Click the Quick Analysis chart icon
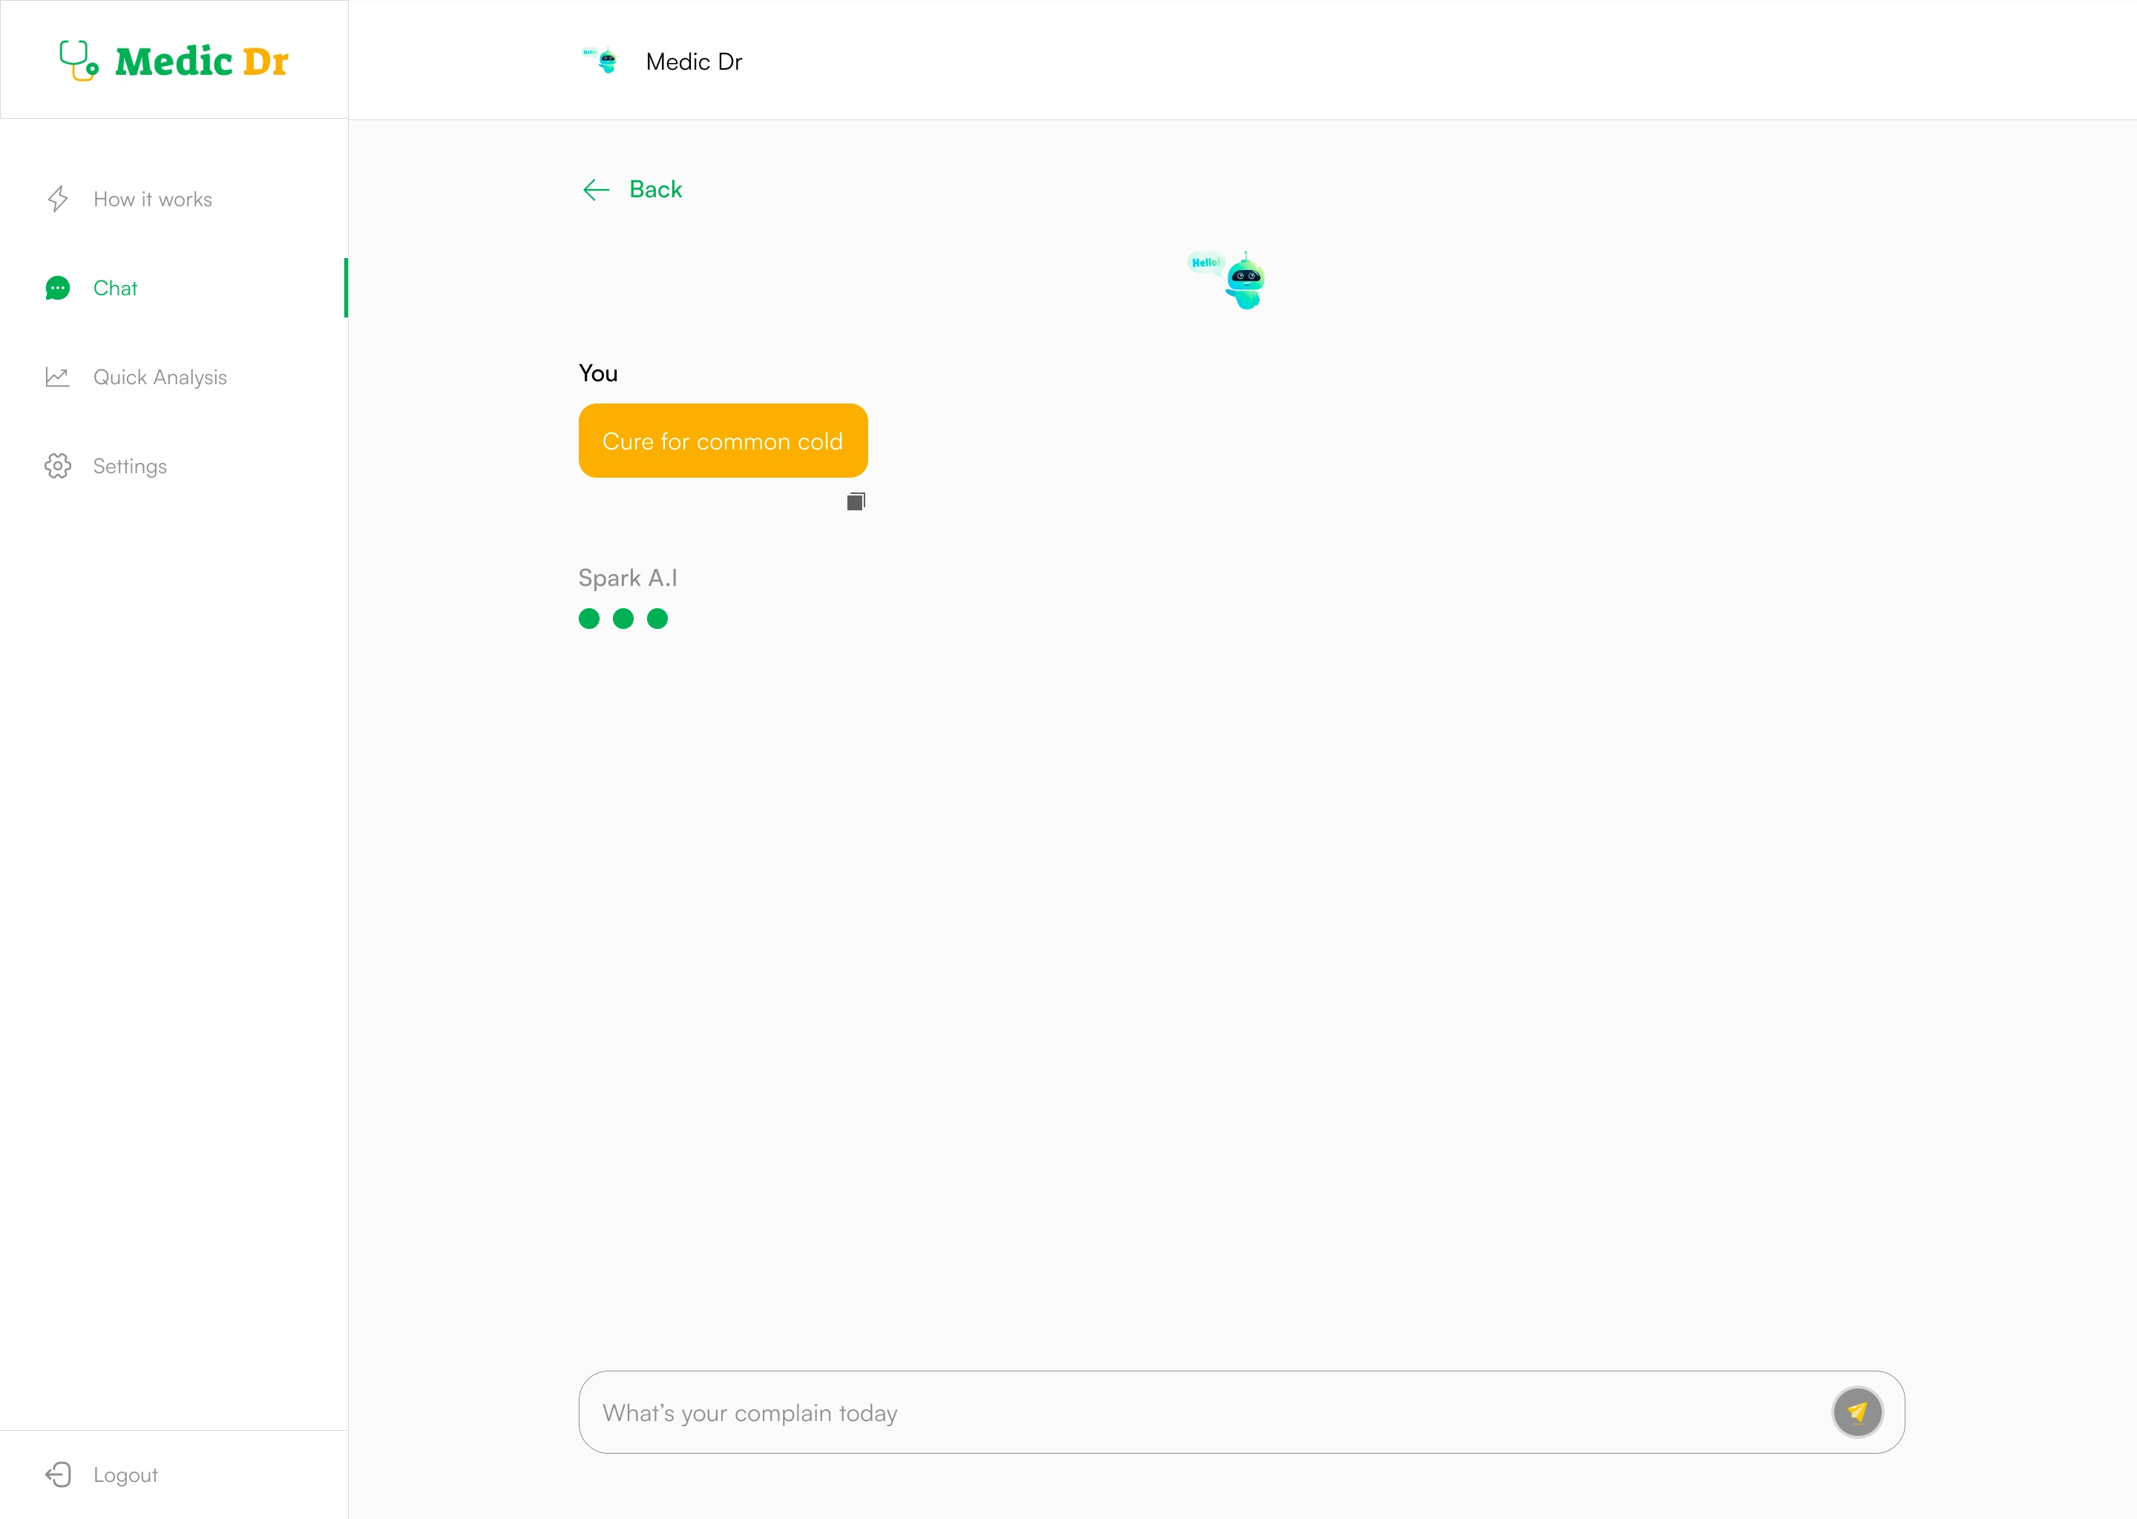This screenshot has width=2137, height=1519. [58, 377]
